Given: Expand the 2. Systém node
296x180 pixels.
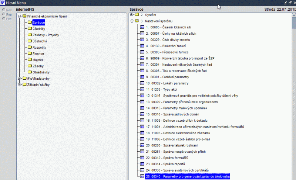Looking at the screenshot, I should pyautogui.click(x=132, y=15).
